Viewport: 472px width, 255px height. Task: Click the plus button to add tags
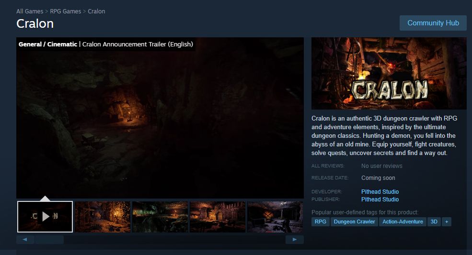tap(447, 222)
